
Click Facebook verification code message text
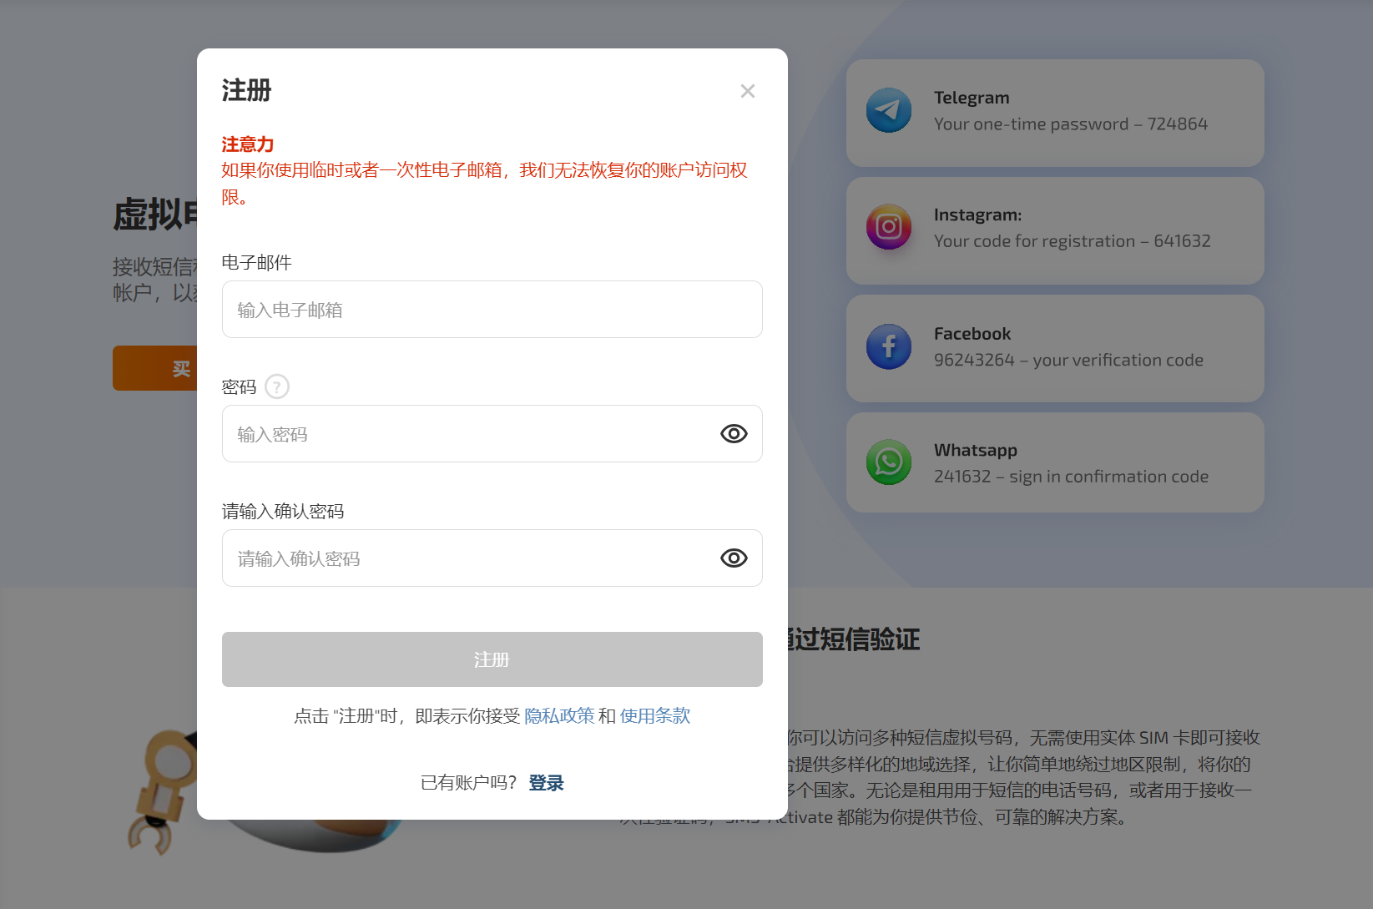(1068, 361)
